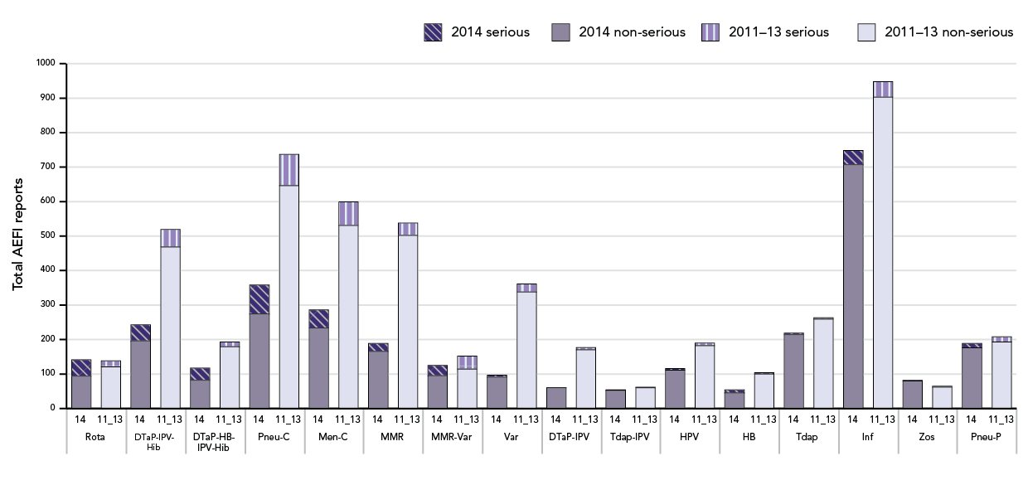Click the '2014 serious' legend text
1028x485 pixels.
tap(490, 32)
